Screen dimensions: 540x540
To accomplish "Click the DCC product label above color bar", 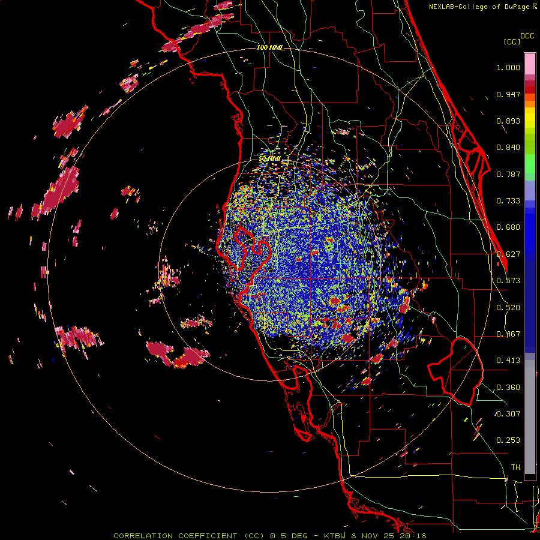I will pyautogui.click(x=527, y=36).
